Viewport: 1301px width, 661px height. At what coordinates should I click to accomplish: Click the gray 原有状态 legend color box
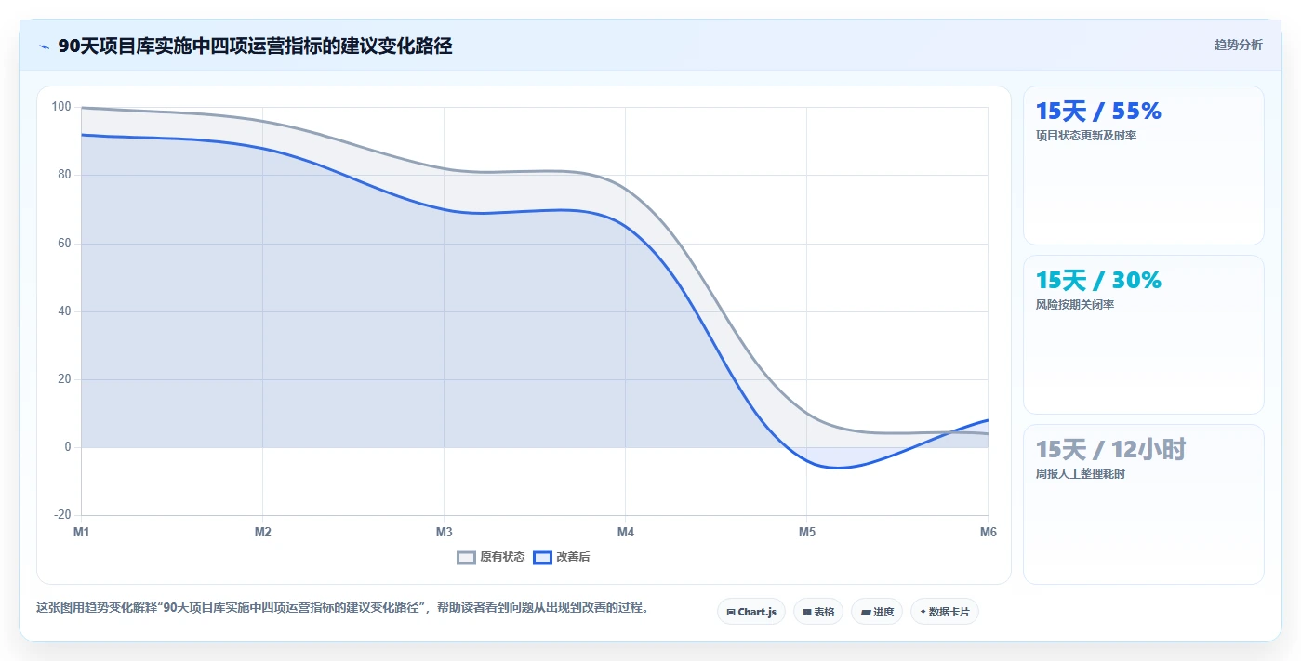467,557
